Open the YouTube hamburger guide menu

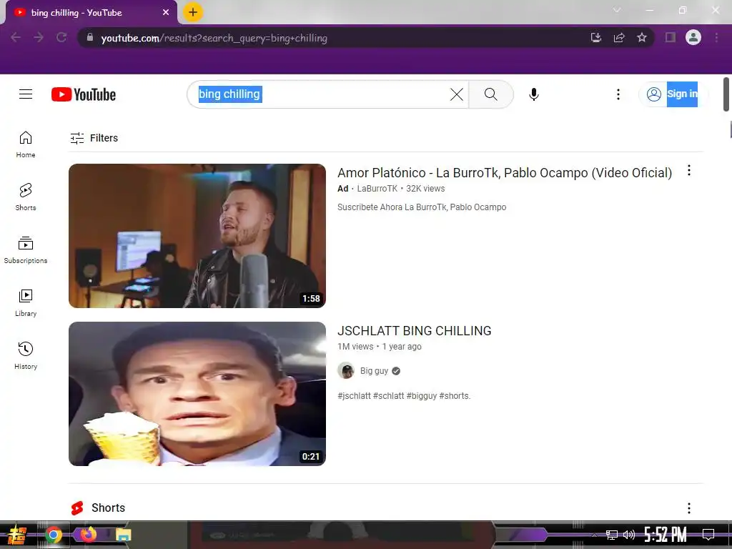26,94
